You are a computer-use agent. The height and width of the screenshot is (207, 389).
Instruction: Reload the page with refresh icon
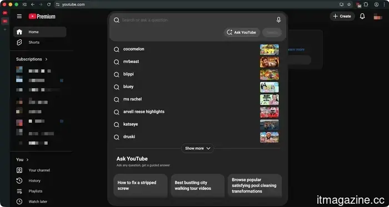49,4
